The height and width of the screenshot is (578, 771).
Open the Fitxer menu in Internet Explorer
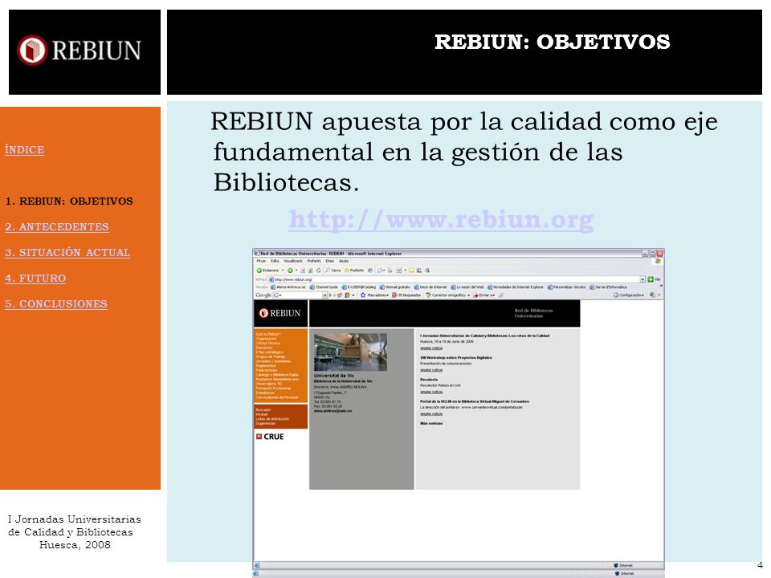261,261
